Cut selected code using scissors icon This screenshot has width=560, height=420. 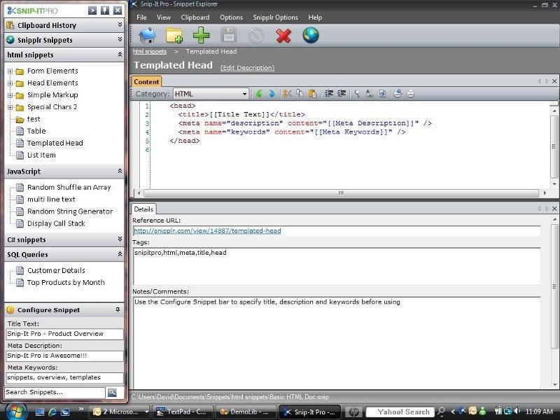click(287, 93)
